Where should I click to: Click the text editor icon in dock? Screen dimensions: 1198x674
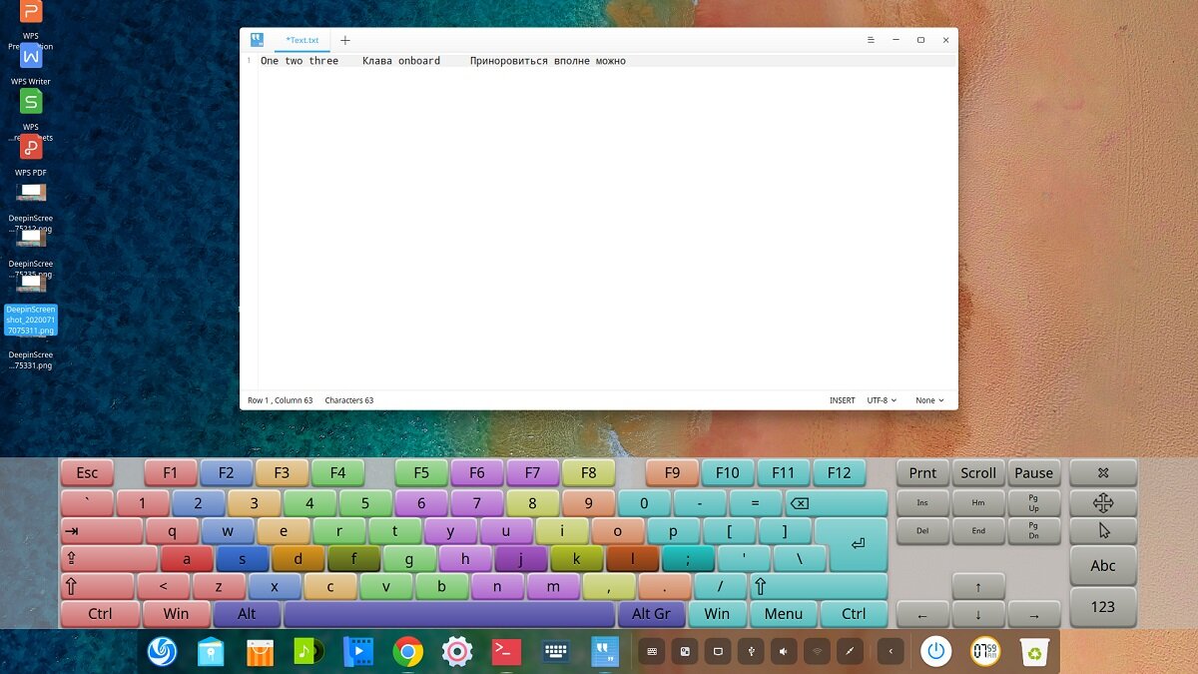click(605, 652)
